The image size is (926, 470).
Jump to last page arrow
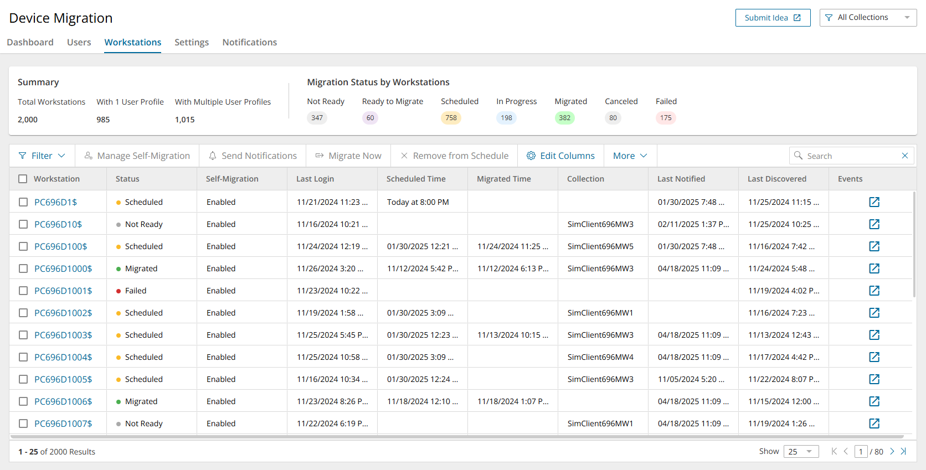click(903, 451)
